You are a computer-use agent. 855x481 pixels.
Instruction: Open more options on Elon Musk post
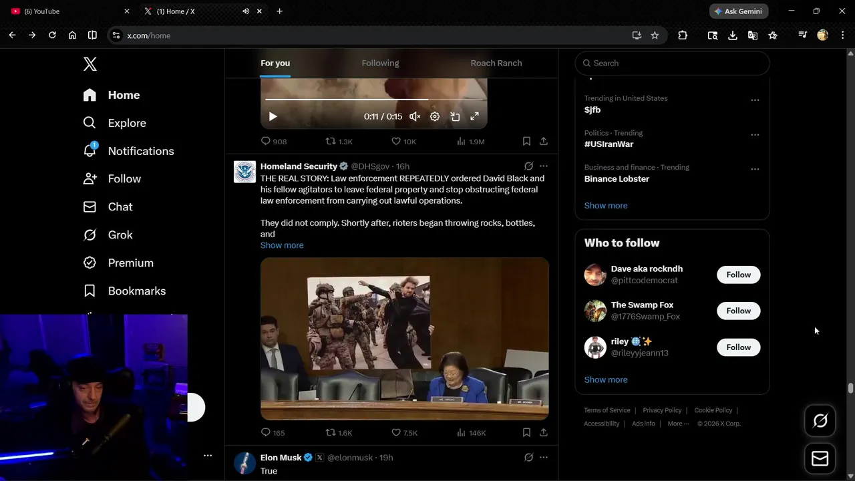[x=544, y=458]
